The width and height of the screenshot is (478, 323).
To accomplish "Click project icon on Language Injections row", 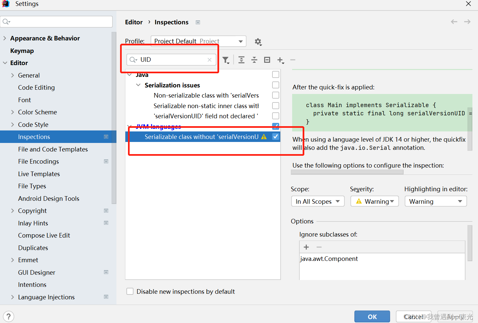I will click(x=106, y=297).
